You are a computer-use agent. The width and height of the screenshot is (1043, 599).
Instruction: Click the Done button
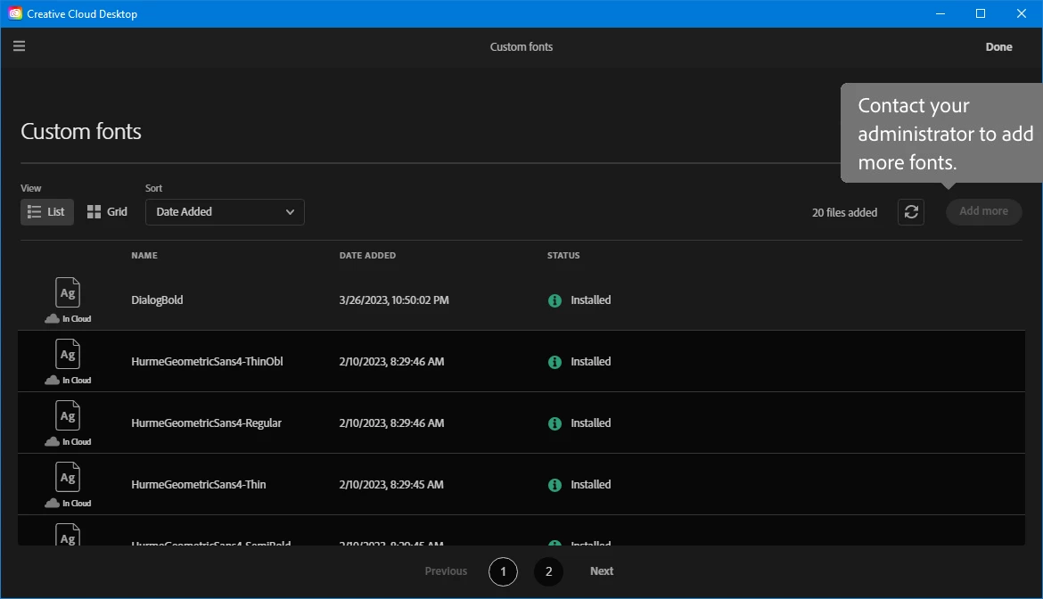pyautogui.click(x=998, y=46)
